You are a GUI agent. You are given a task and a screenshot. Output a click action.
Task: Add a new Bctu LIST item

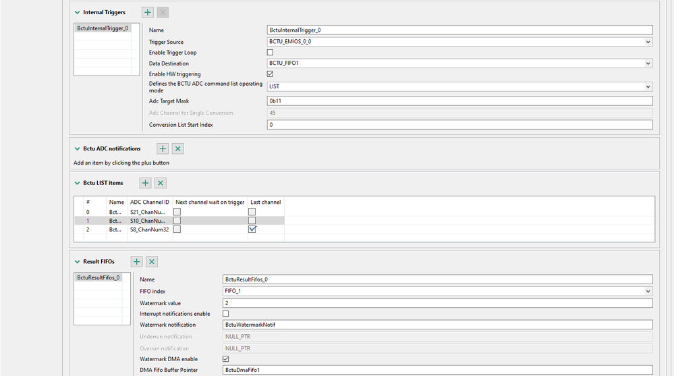click(x=146, y=183)
